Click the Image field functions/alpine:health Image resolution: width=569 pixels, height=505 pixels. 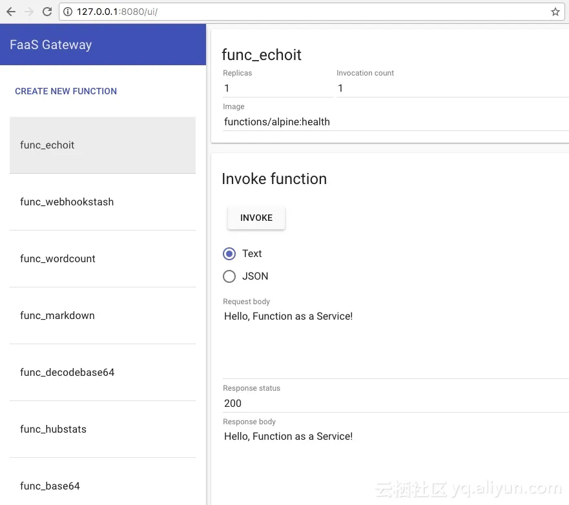coord(395,122)
